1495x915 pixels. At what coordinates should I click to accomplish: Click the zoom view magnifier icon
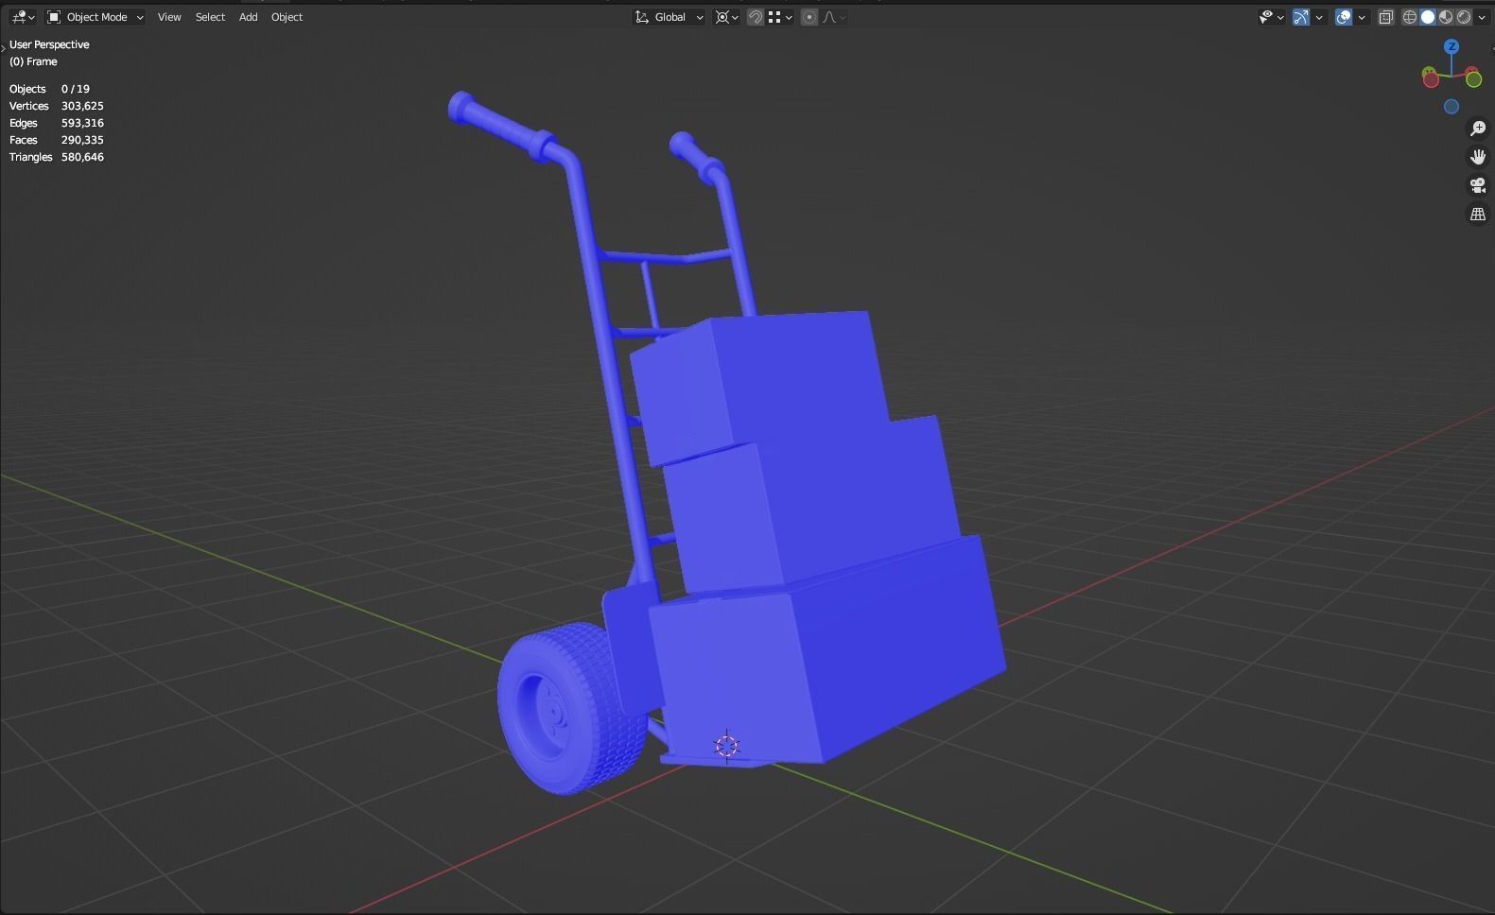tap(1478, 129)
